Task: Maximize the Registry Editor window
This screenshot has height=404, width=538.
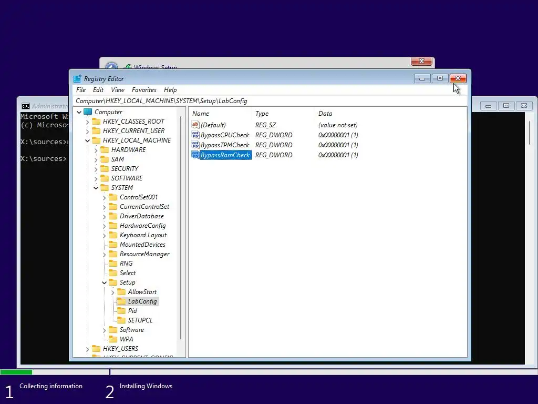Action: 440,79
